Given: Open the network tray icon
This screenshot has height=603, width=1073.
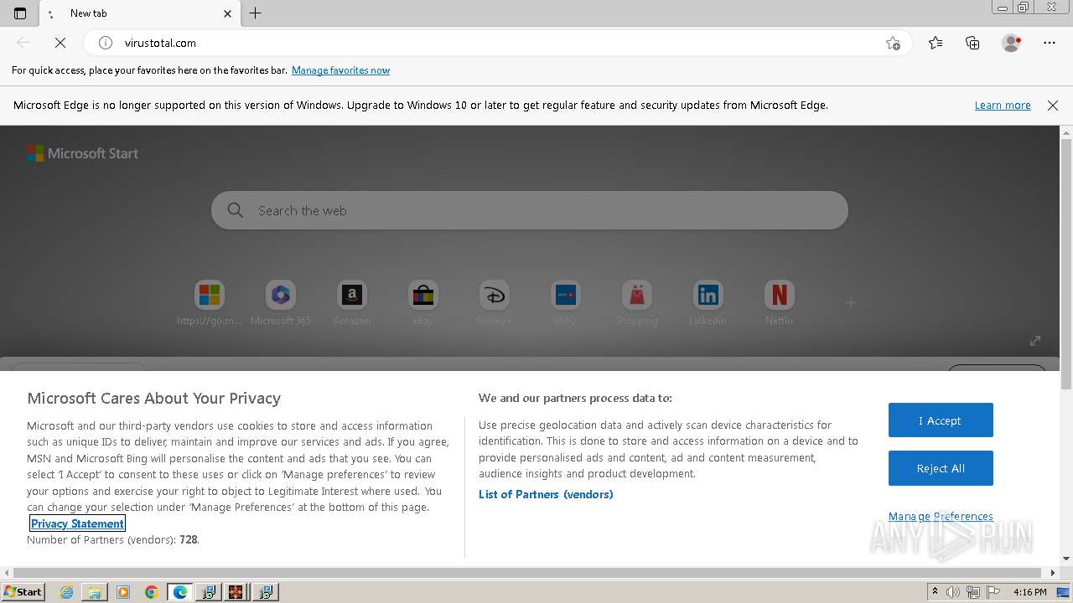Looking at the screenshot, I should (973, 592).
